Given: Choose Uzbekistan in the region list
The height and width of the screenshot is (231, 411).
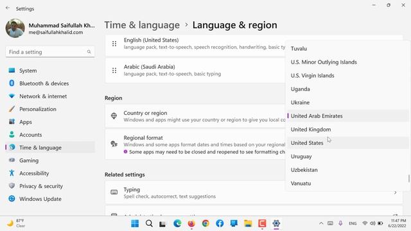Looking at the screenshot, I should click(348, 169).
